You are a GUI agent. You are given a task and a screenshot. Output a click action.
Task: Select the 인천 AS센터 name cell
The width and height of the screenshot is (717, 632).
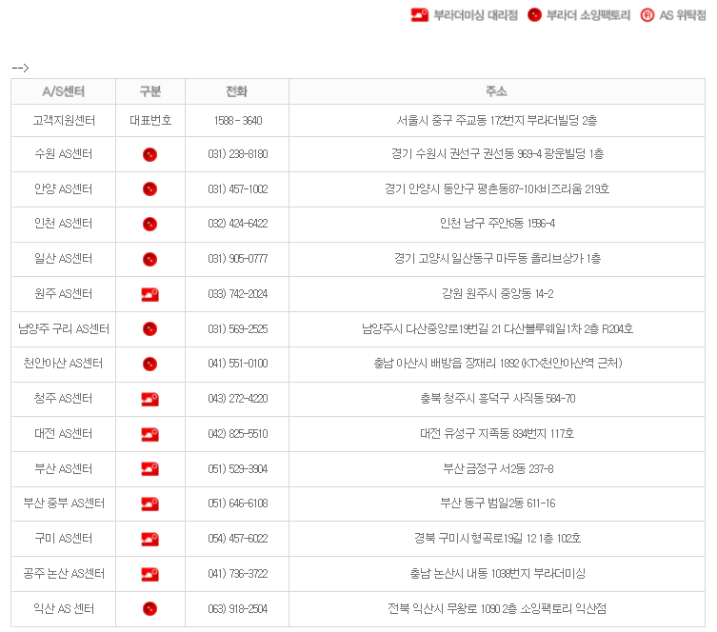click(64, 224)
